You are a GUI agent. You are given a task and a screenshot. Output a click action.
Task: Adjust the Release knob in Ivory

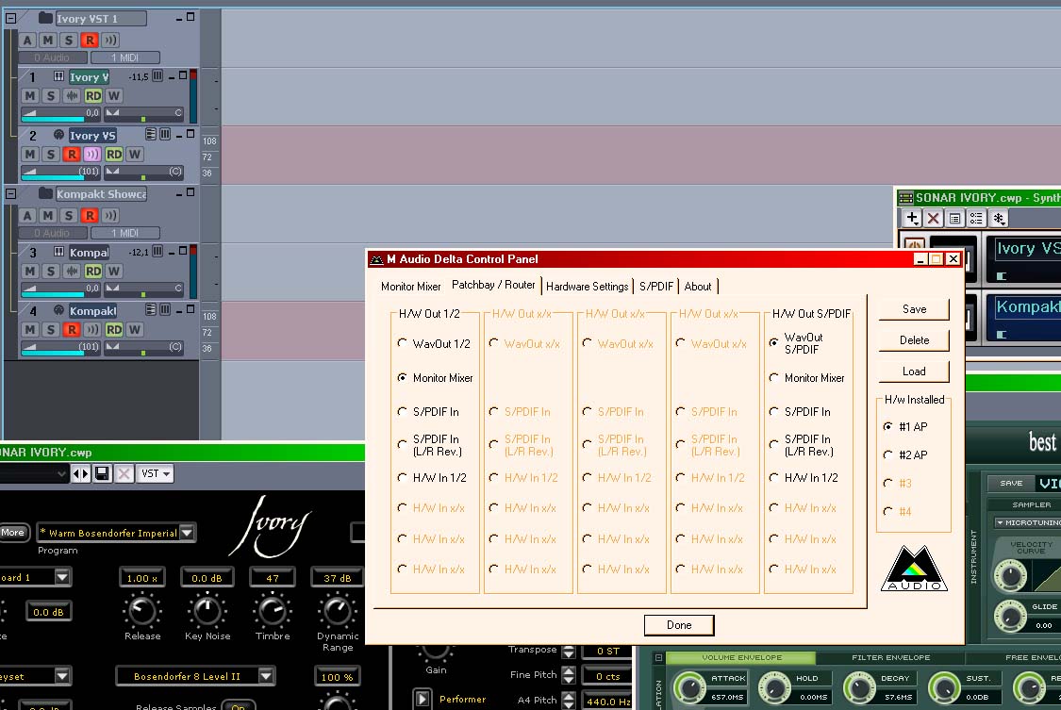[x=142, y=611]
